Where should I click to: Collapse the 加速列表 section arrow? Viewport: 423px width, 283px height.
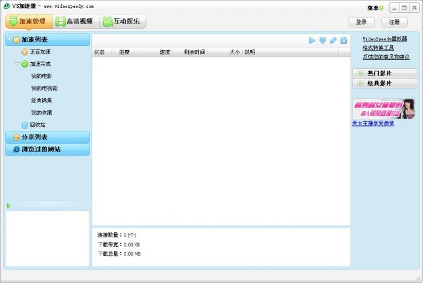click(9, 40)
